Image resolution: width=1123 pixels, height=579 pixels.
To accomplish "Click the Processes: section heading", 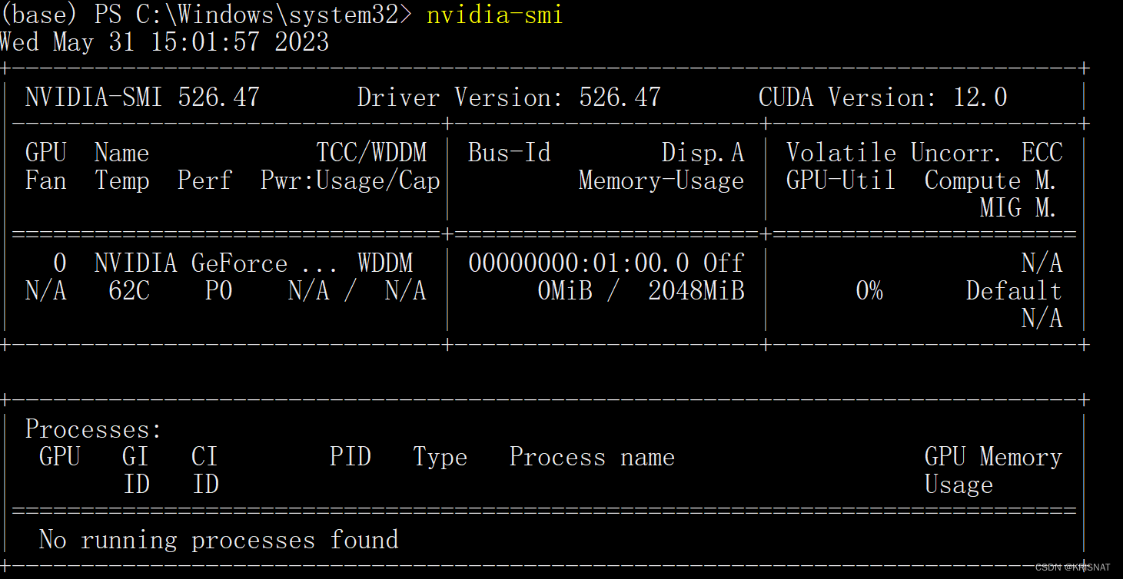I will [94, 429].
